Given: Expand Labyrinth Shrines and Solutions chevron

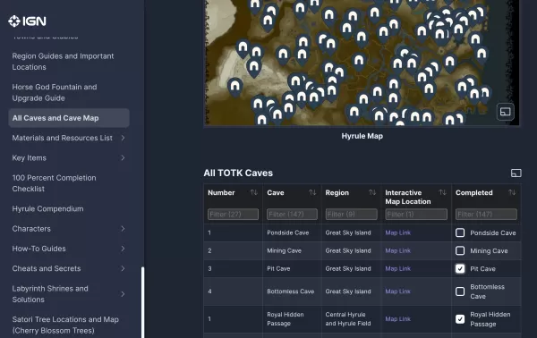Looking at the screenshot, I should click(x=123, y=294).
